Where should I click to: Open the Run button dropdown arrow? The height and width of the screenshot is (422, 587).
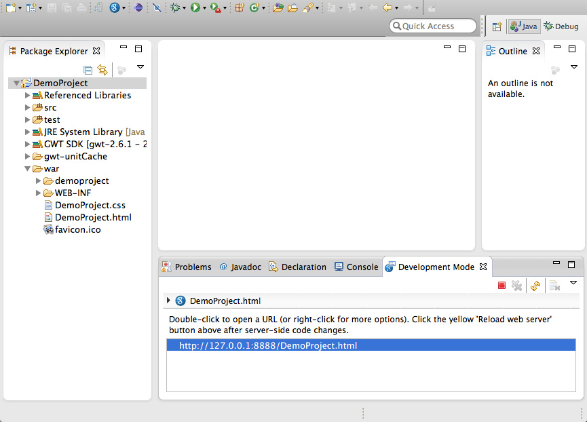tap(204, 8)
